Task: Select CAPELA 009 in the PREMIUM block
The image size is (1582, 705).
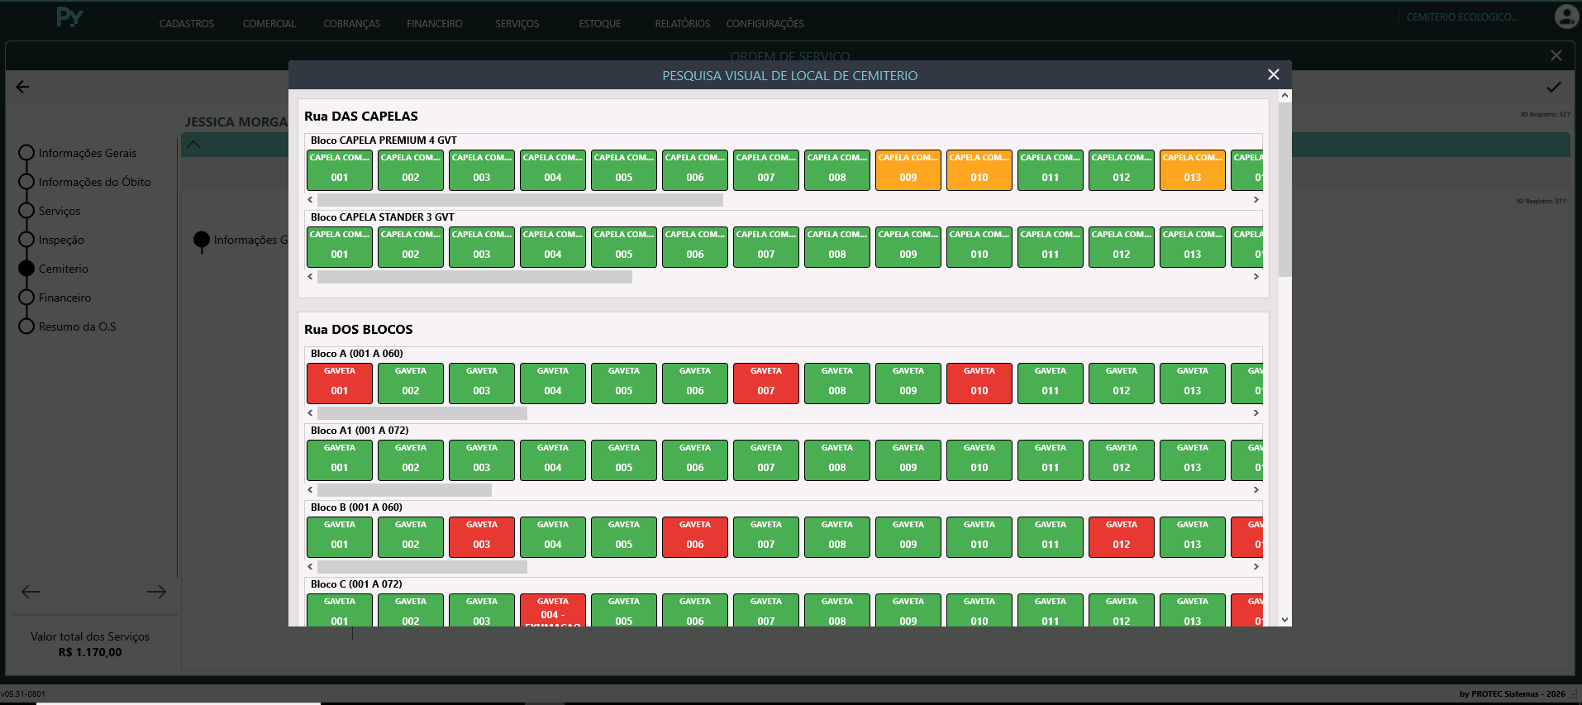Action: click(x=908, y=170)
